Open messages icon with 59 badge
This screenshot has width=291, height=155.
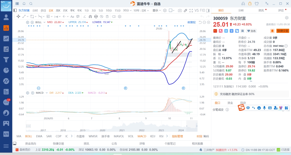(6, 102)
